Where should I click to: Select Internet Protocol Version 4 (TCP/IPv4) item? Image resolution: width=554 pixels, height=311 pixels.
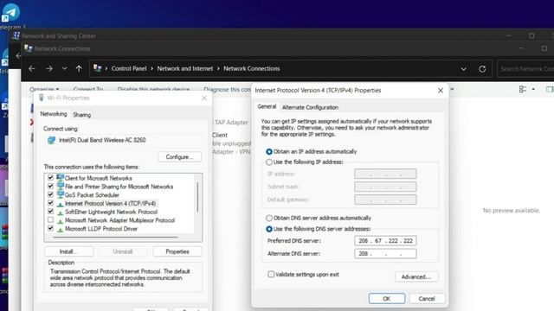[110, 204]
